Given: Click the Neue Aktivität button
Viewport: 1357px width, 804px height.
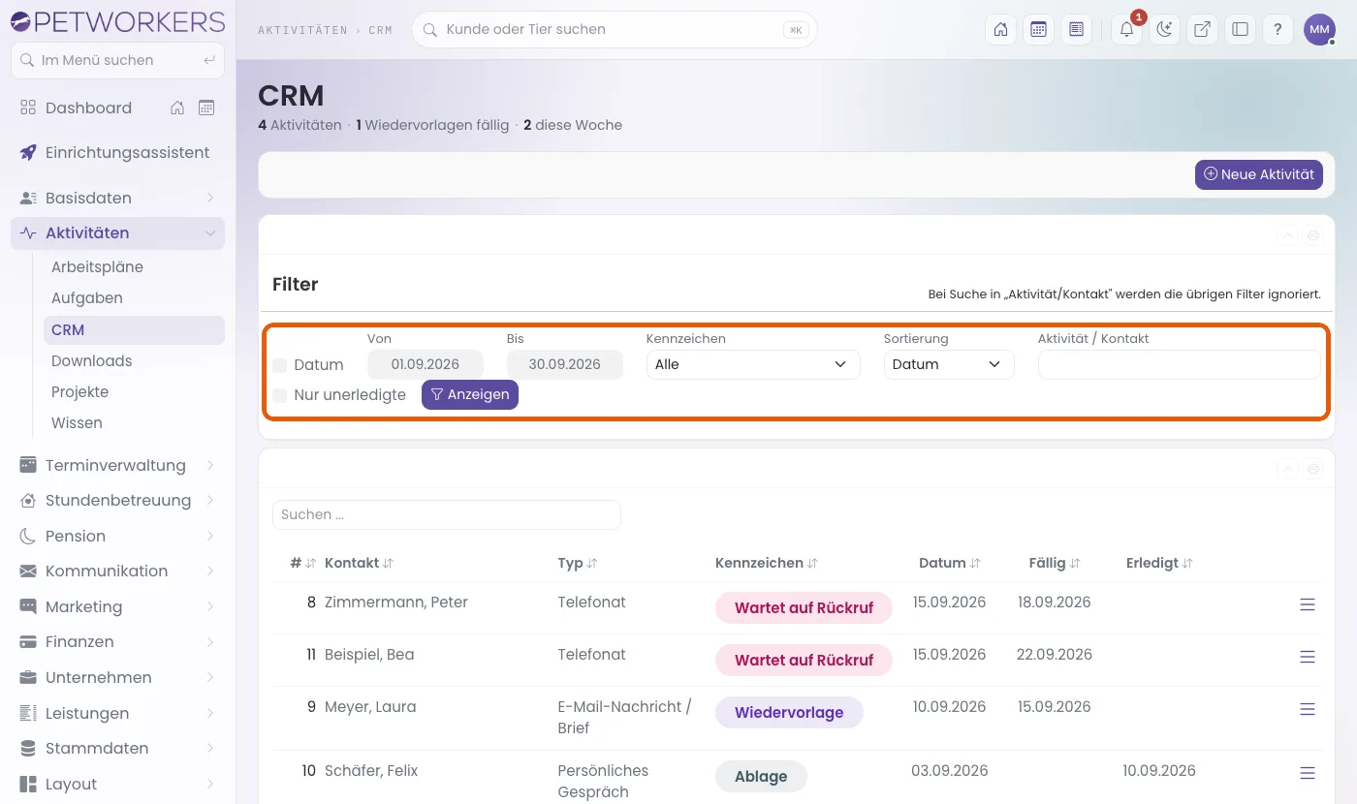Looking at the screenshot, I should (x=1258, y=174).
